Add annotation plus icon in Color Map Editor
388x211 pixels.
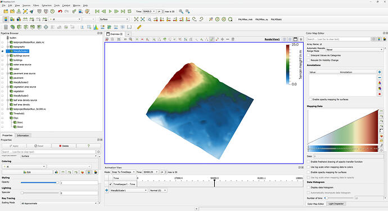380,72
